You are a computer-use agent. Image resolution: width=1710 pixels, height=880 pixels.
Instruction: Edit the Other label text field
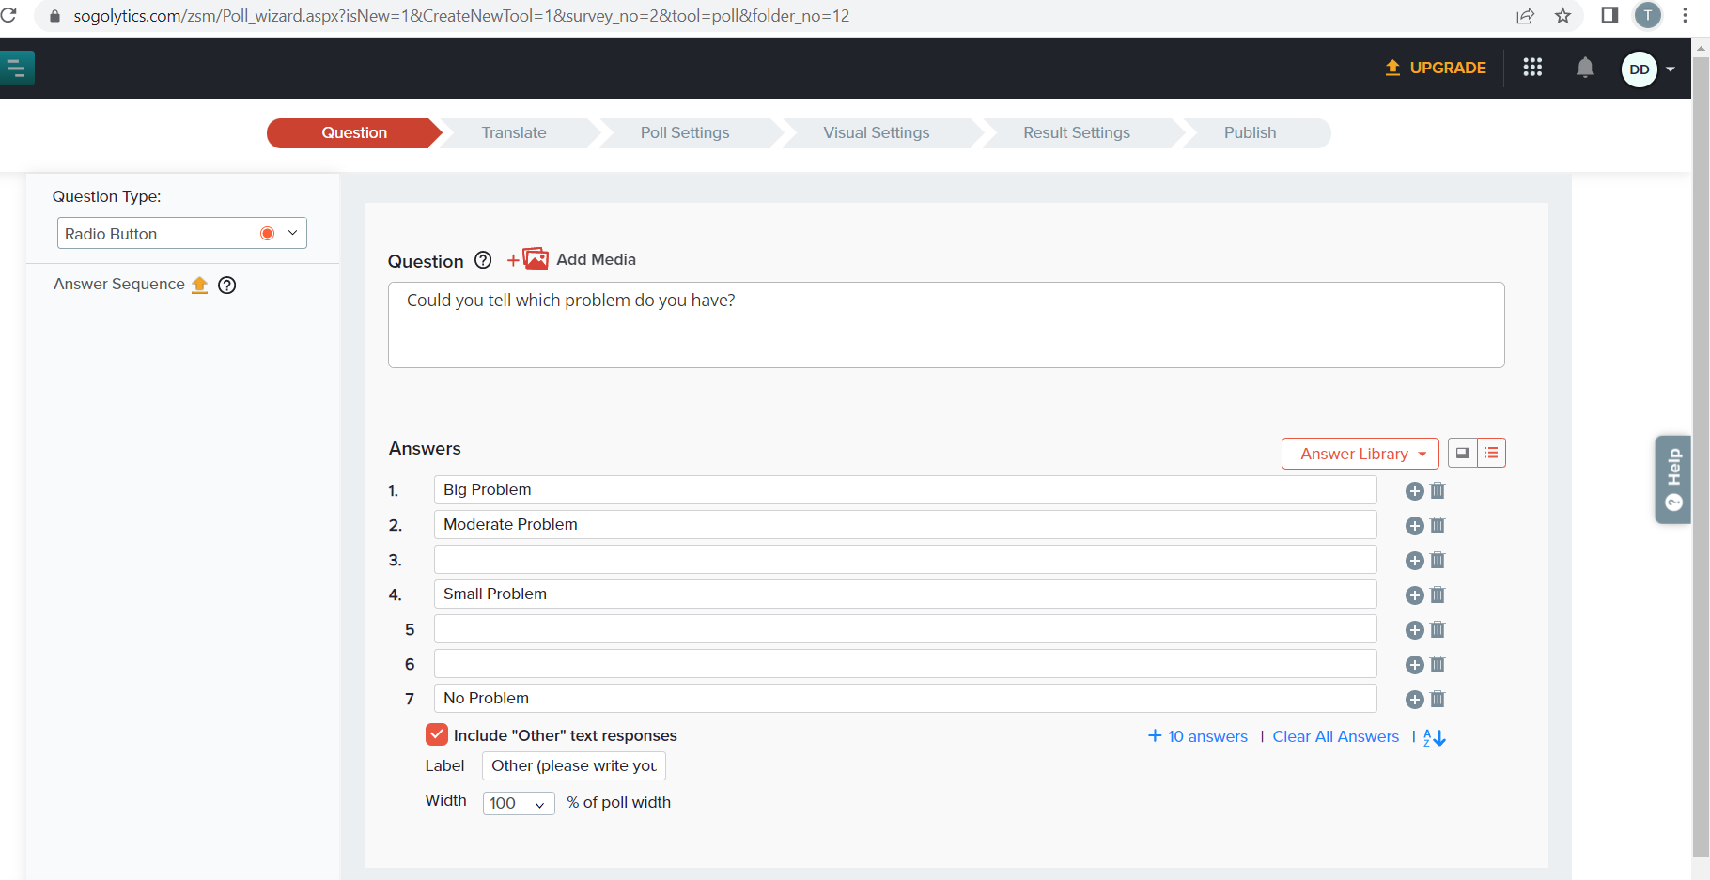click(x=573, y=766)
